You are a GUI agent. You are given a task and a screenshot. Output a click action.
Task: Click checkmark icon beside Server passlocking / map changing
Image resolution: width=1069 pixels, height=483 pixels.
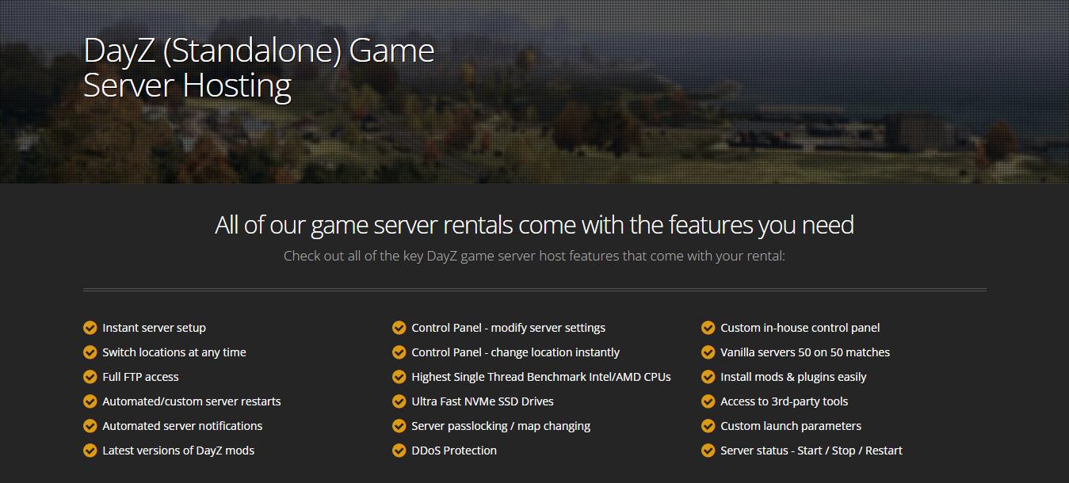click(399, 426)
